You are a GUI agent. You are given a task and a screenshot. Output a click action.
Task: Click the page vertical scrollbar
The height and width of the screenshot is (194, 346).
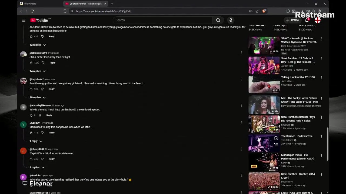(328, 144)
